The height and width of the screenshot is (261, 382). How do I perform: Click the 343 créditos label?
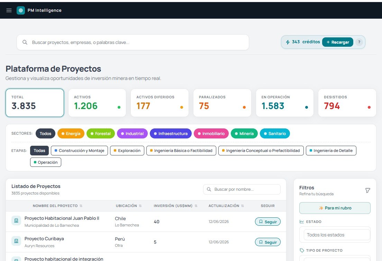click(x=306, y=42)
